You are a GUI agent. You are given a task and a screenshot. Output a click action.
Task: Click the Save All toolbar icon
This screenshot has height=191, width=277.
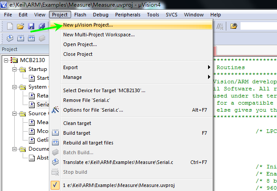(x=42, y=27)
